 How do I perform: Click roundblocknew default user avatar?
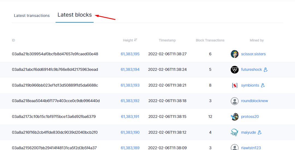pos(235,101)
